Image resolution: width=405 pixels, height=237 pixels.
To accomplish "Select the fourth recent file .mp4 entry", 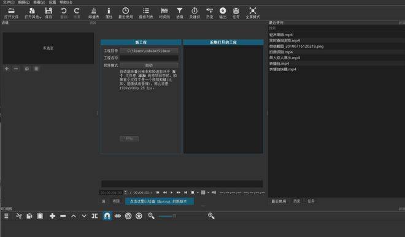I will click(281, 52).
